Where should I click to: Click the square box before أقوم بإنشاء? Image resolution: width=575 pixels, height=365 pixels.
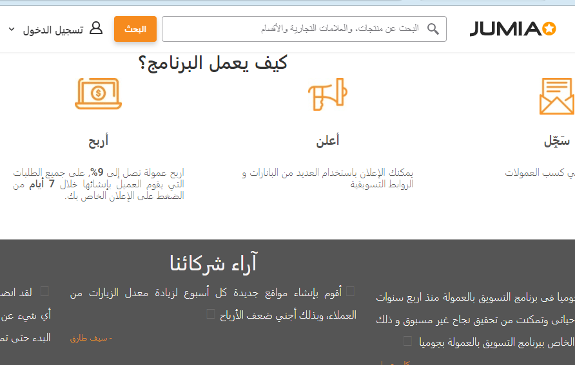point(350,291)
